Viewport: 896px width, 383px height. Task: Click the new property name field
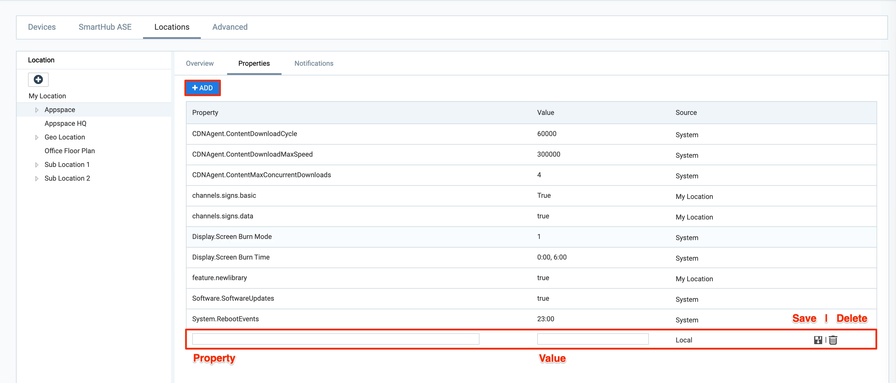click(335, 339)
